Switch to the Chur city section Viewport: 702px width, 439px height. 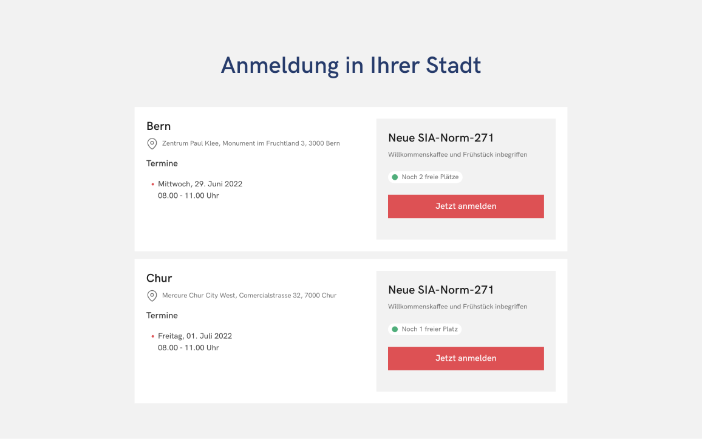pyautogui.click(x=159, y=278)
